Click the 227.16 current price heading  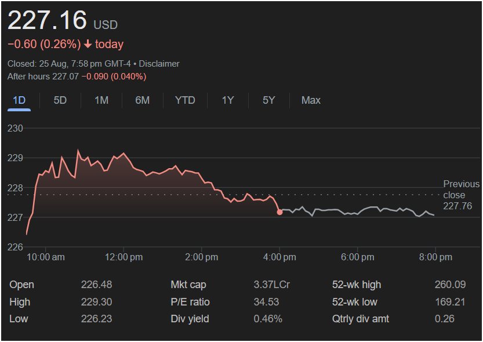coord(47,21)
